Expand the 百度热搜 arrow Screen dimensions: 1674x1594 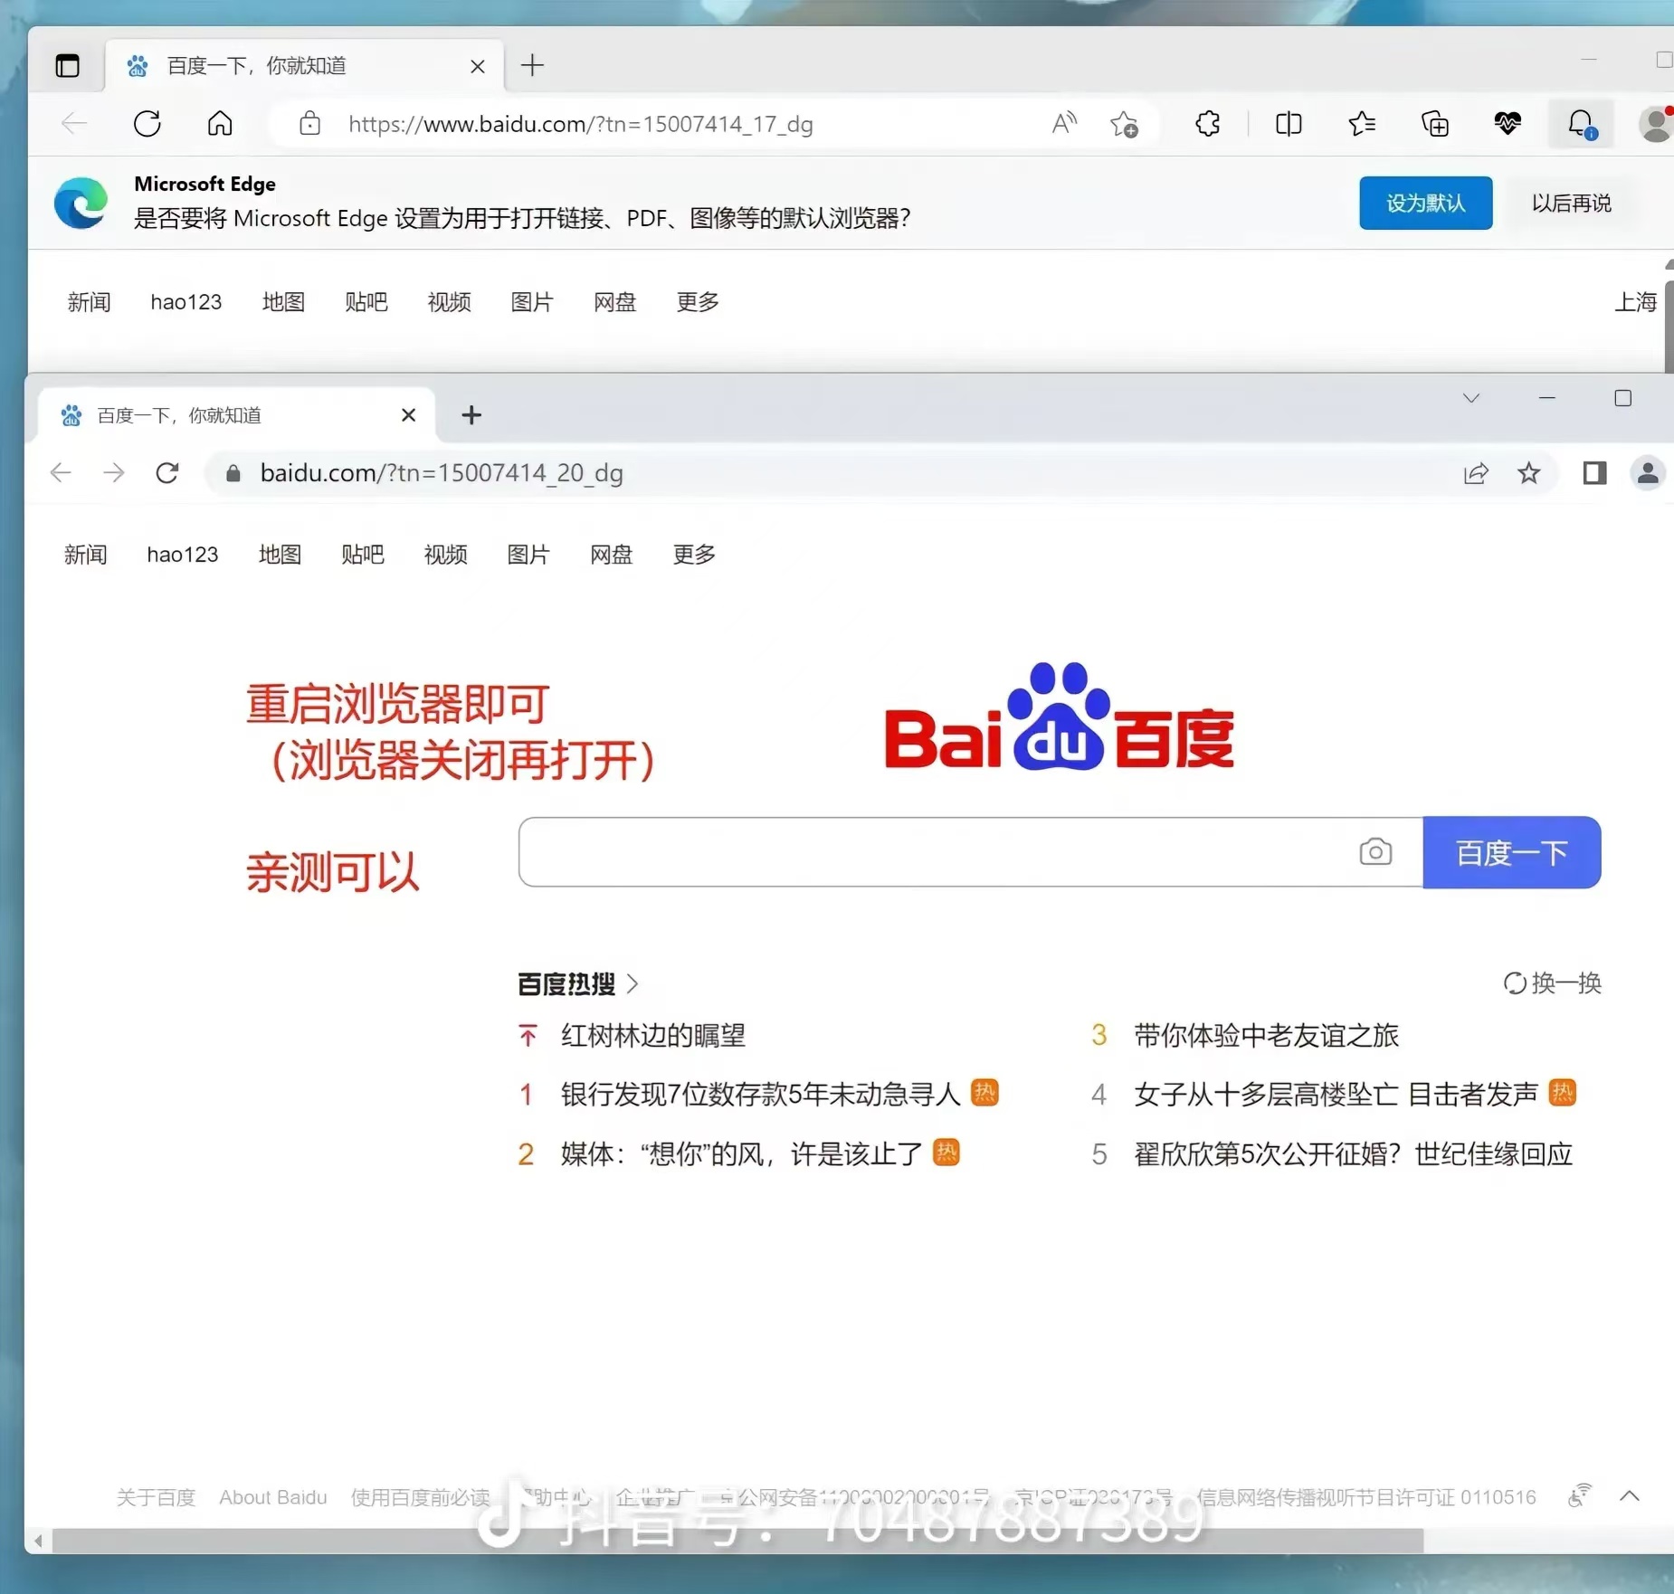pos(633,983)
